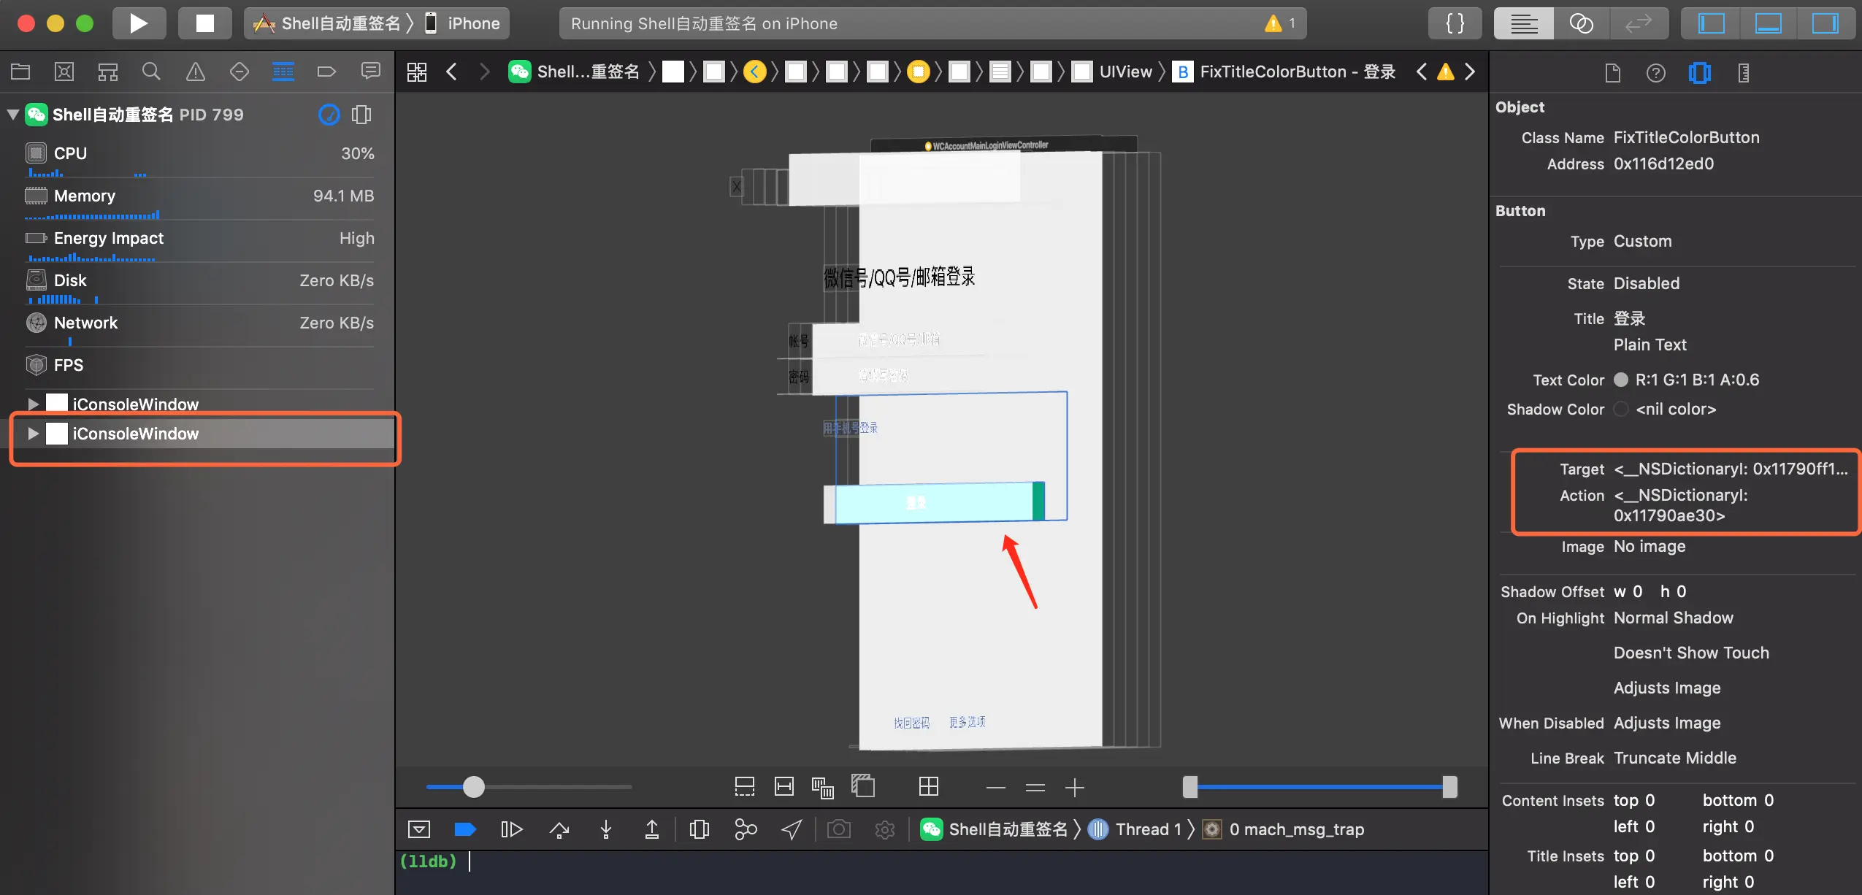Open the Size inspector tab
This screenshot has height=895, width=1862.
pyautogui.click(x=1743, y=73)
